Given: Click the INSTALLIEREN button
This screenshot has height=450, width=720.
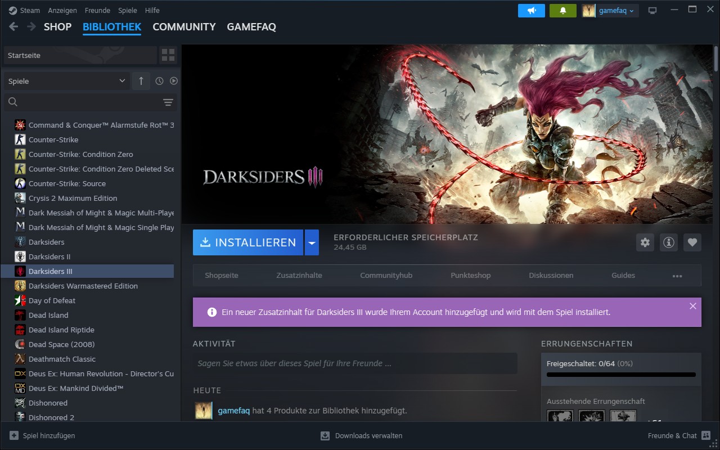Looking at the screenshot, I should [x=248, y=242].
